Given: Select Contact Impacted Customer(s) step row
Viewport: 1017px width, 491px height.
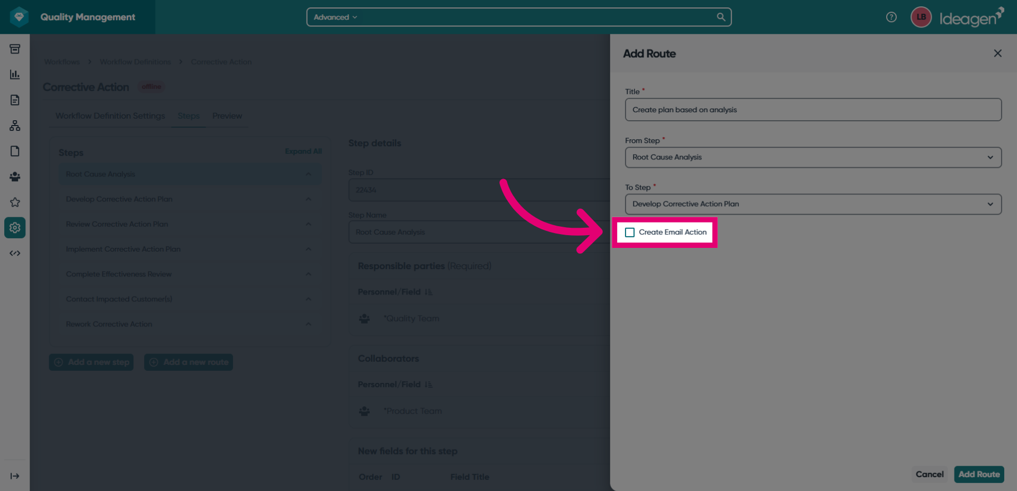Looking at the screenshot, I should tap(190, 299).
